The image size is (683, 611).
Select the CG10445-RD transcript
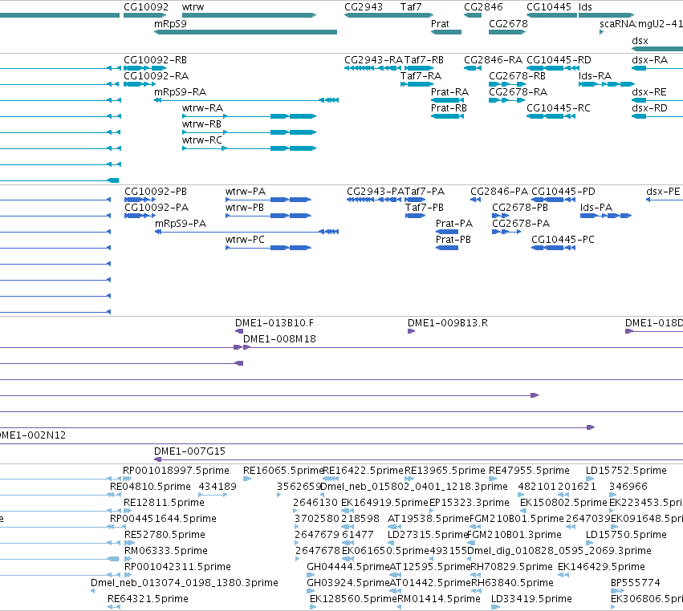pos(553,68)
